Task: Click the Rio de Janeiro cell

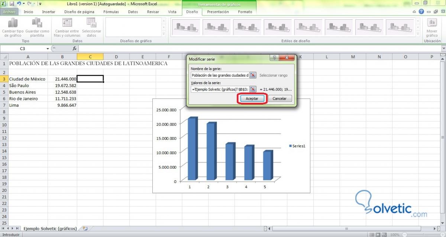Action: pos(28,99)
